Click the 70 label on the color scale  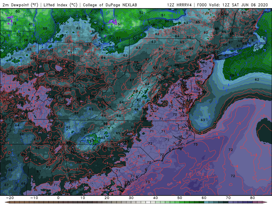(x=228, y=198)
